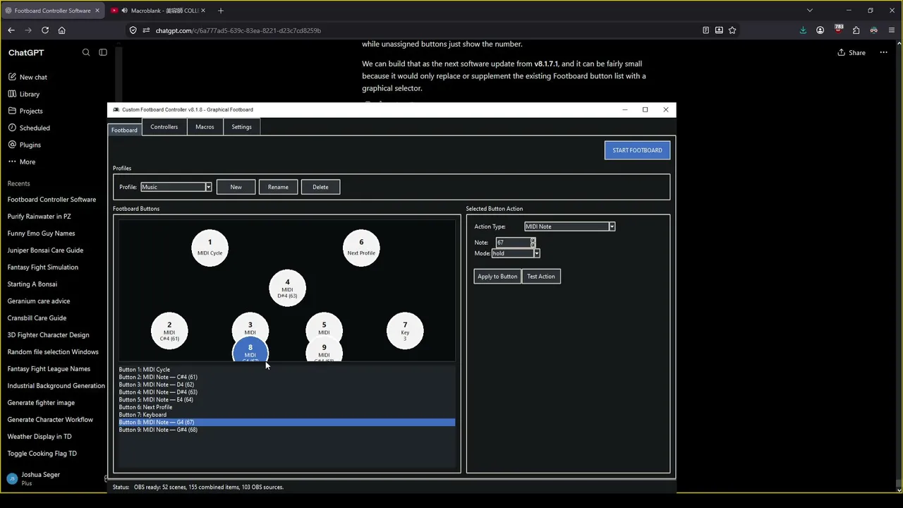Close the Footboard Controller Software browser tab
Screen dimensions: 903x508
coord(97,11)
